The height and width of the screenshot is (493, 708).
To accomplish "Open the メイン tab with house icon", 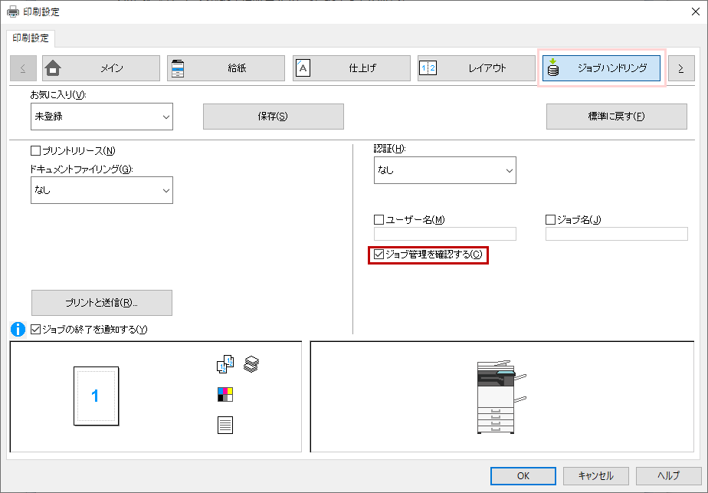I will (101, 68).
